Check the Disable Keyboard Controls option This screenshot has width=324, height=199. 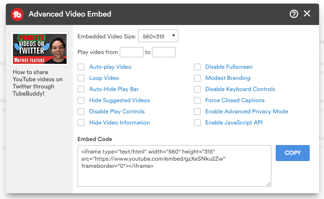coord(197,89)
